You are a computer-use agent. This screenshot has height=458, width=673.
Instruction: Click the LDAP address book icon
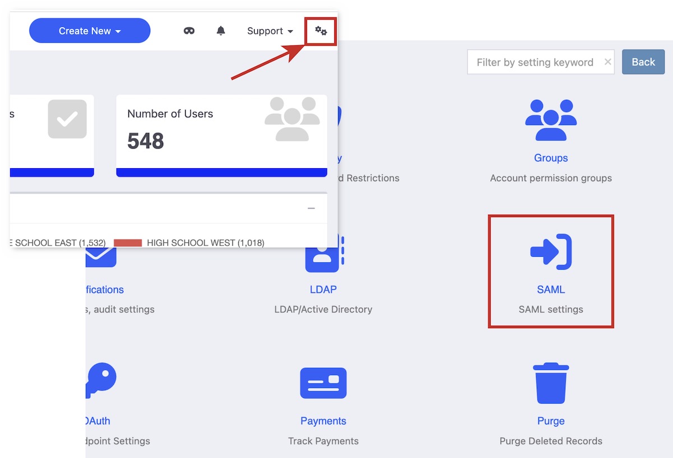[324, 255]
